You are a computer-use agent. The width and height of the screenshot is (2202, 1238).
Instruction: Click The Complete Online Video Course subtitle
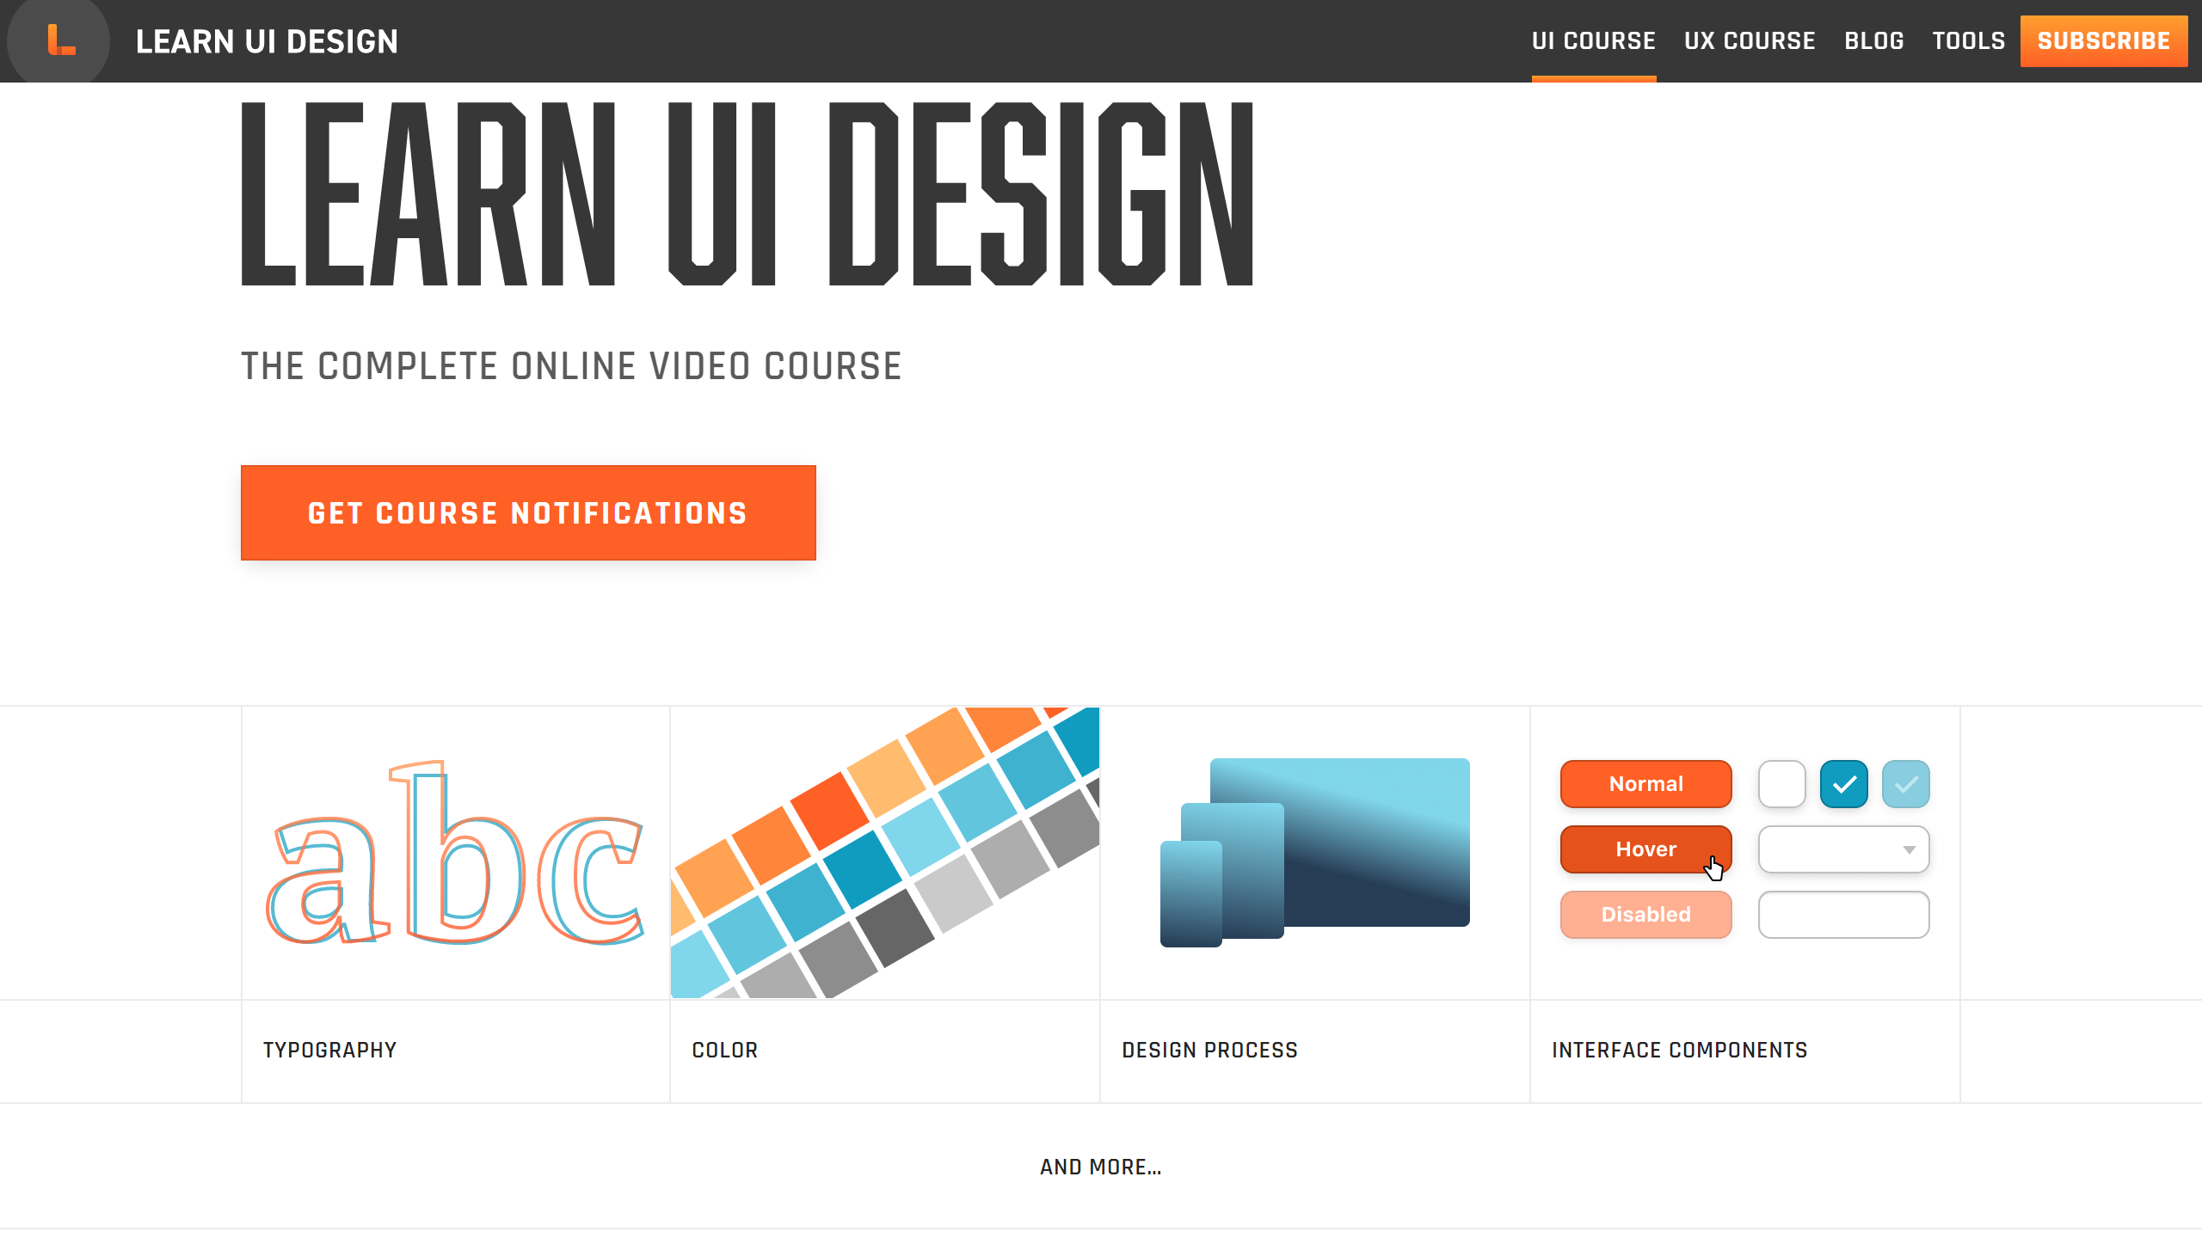(x=571, y=366)
